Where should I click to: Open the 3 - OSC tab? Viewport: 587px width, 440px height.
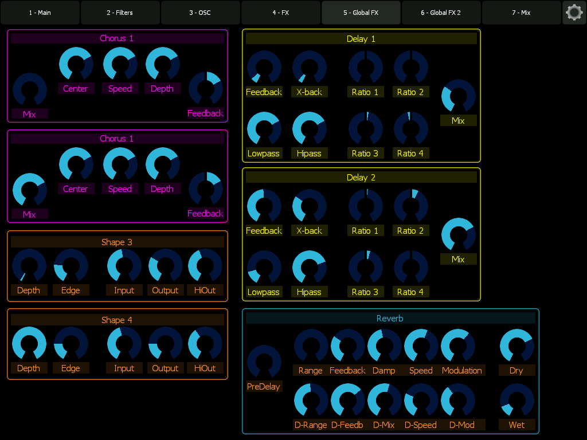[x=200, y=13]
